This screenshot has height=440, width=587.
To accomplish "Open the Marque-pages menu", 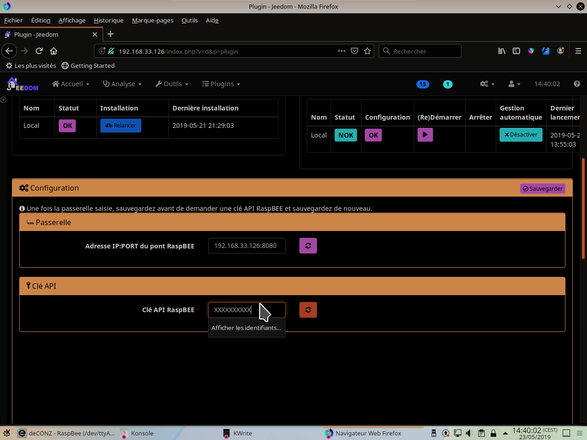I will (153, 20).
